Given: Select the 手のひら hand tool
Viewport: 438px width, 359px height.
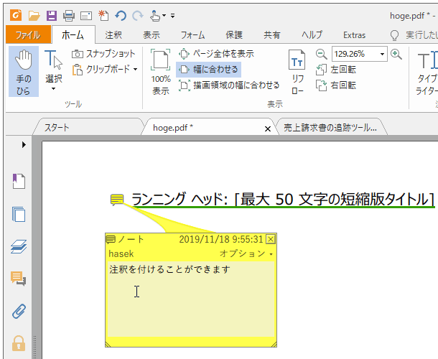Looking at the screenshot, I should (x=24, y=72).
